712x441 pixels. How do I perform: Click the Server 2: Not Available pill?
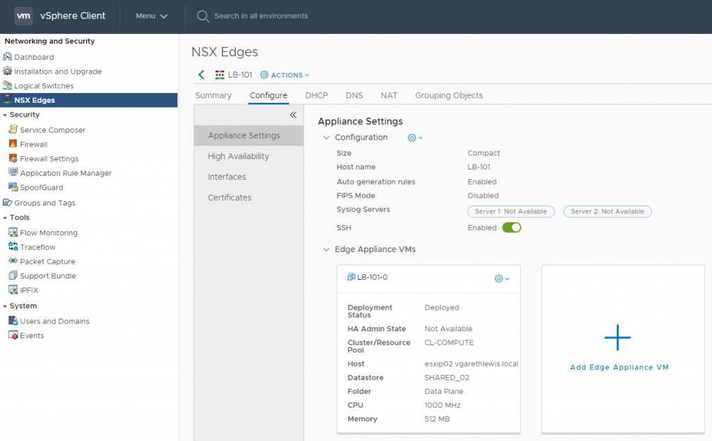coord(607,211)
